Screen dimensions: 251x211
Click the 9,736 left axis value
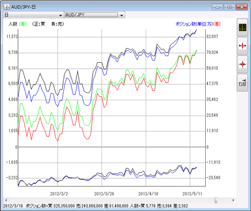13,52
